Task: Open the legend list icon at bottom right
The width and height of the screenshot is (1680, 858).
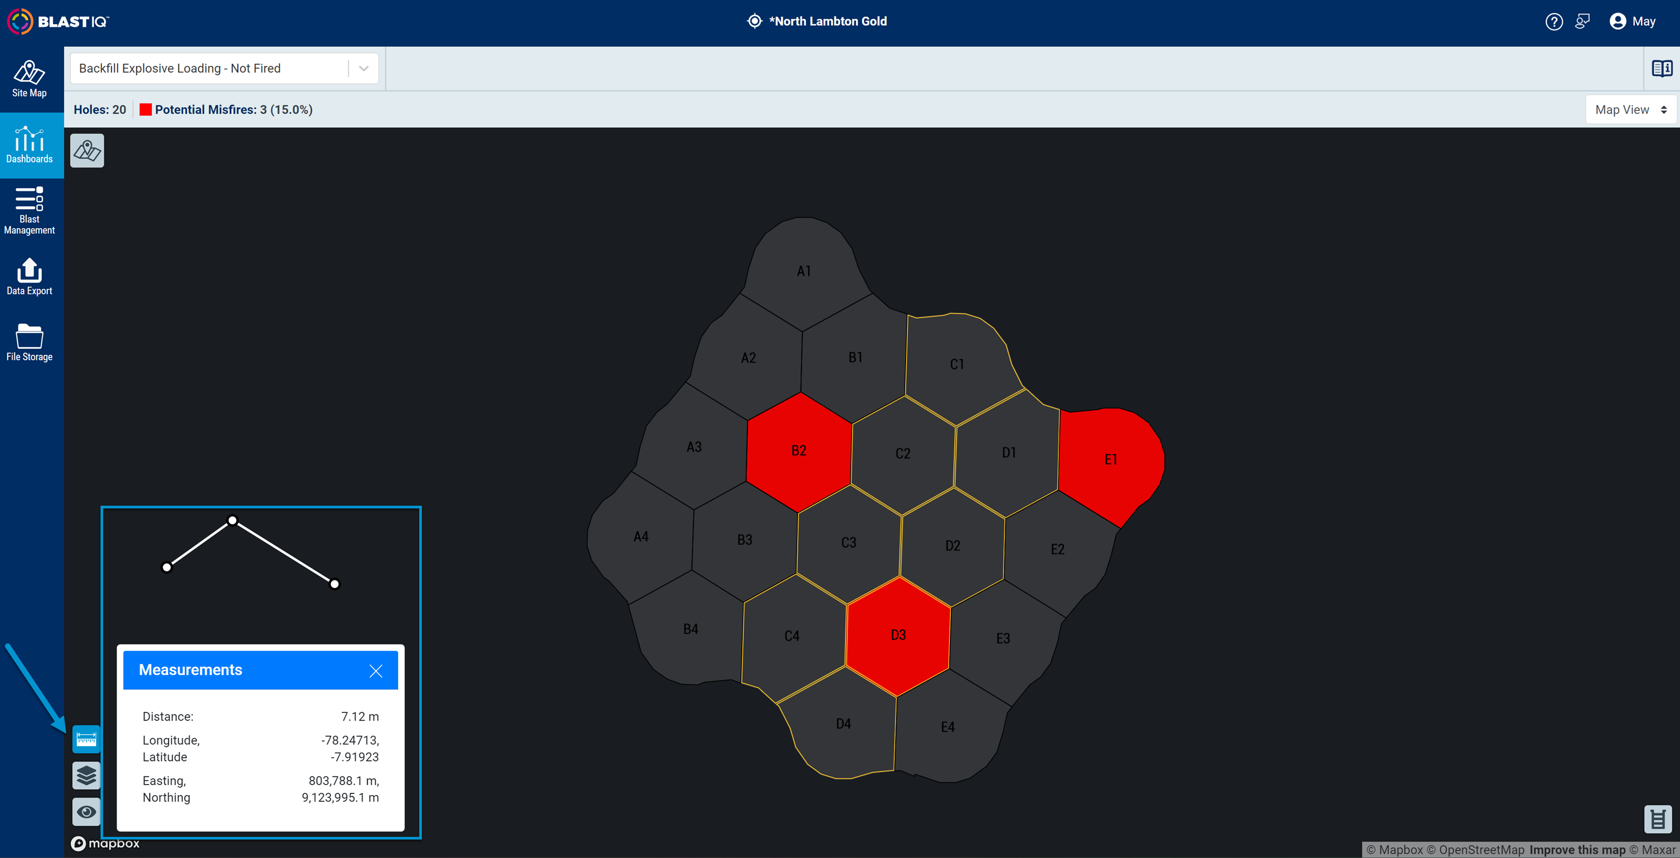Action: pos(1658,819)
